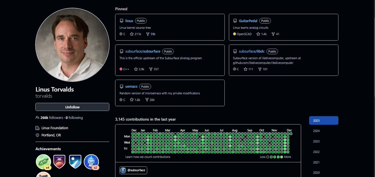Click the Achievements heading link
Image resolution: width=375 pixels, height=177 pixels.
click(48, 149)
